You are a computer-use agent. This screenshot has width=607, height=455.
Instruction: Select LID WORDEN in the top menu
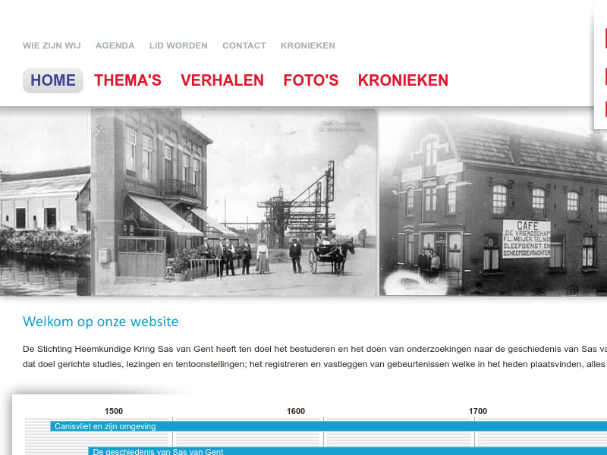coord(178,45)
